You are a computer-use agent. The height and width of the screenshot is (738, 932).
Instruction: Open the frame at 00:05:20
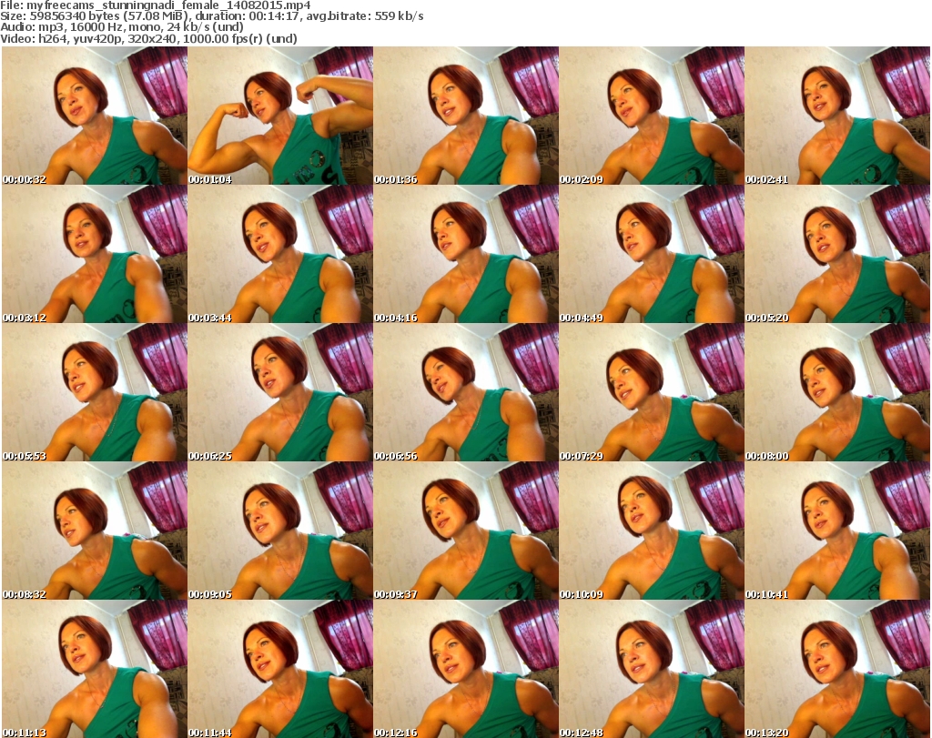coord(837,254)
